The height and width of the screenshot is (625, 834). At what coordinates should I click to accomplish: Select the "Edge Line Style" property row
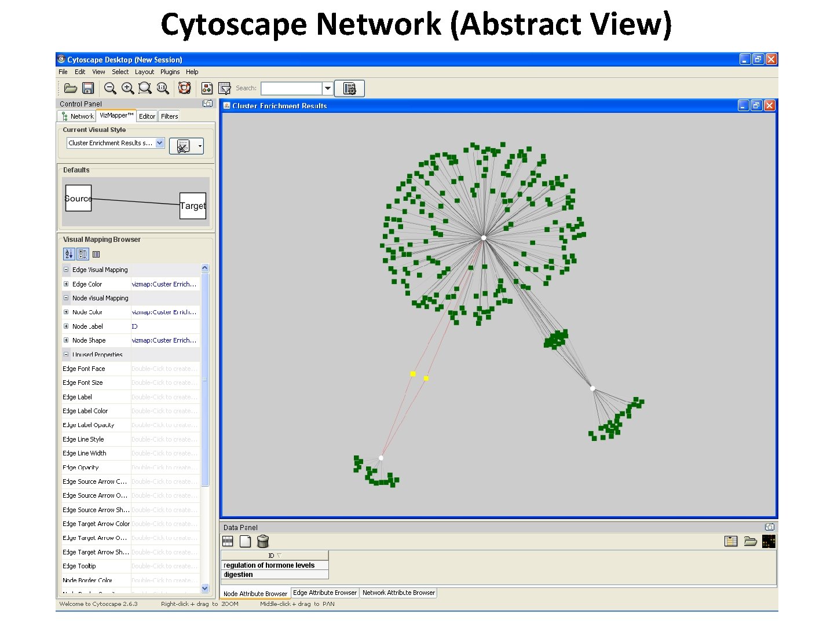coord(131,439)
